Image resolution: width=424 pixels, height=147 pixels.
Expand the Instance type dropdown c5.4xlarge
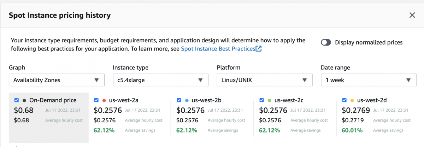160,80
